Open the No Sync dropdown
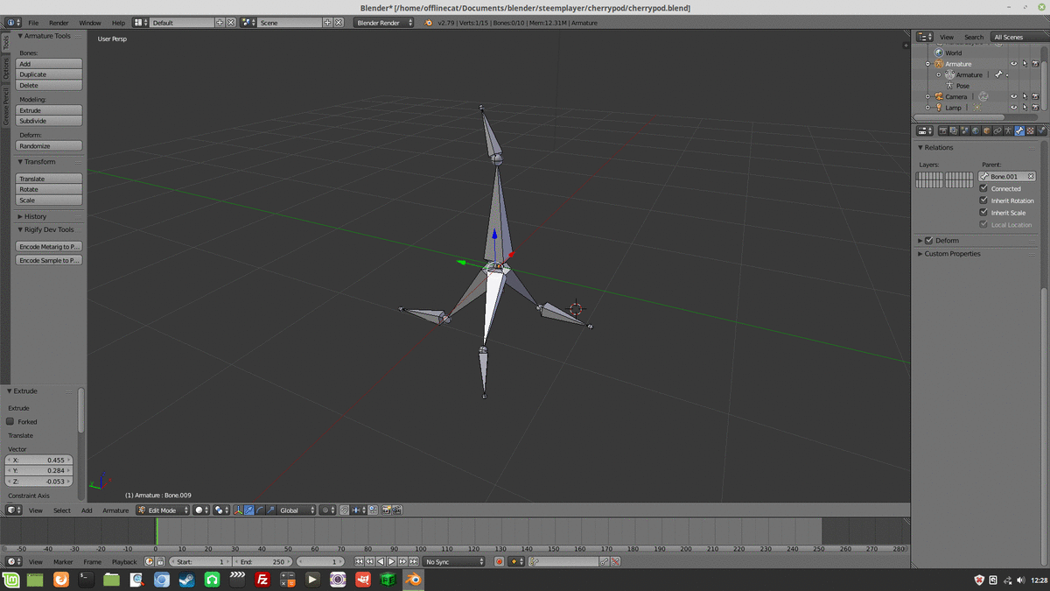 pyautogui.click(x=454, y=561)
